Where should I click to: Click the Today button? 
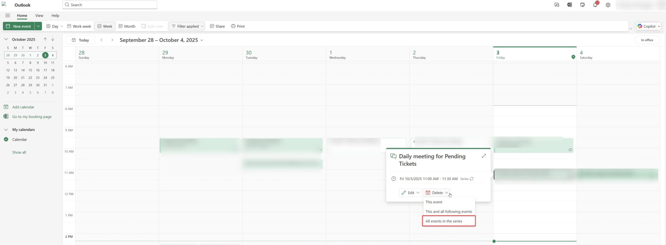pyautogui.click(x=80, y=40)
